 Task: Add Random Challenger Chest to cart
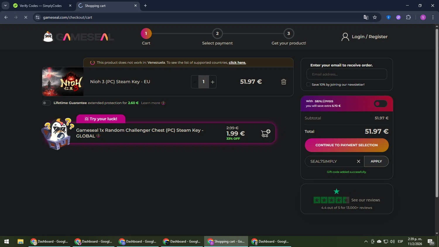point(265,133)
